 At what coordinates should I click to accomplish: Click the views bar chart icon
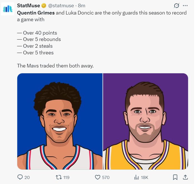click(x=136, y=177)
